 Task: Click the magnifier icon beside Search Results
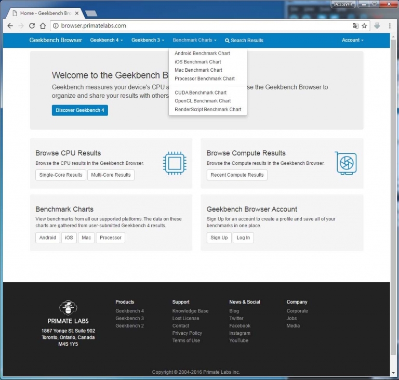tap(227, 41)
